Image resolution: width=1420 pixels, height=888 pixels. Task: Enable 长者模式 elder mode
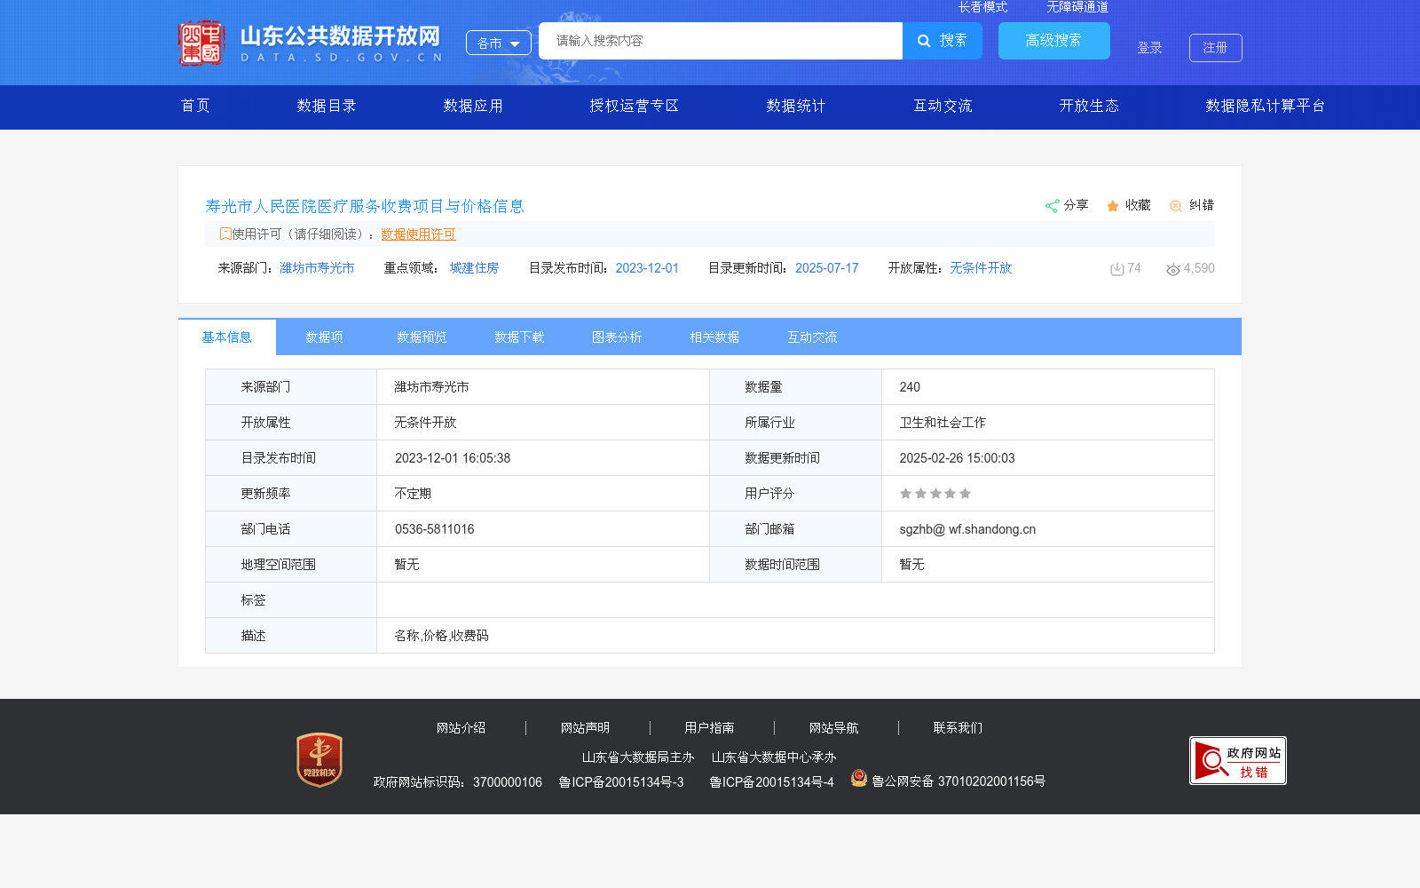[x=982, y=7]
